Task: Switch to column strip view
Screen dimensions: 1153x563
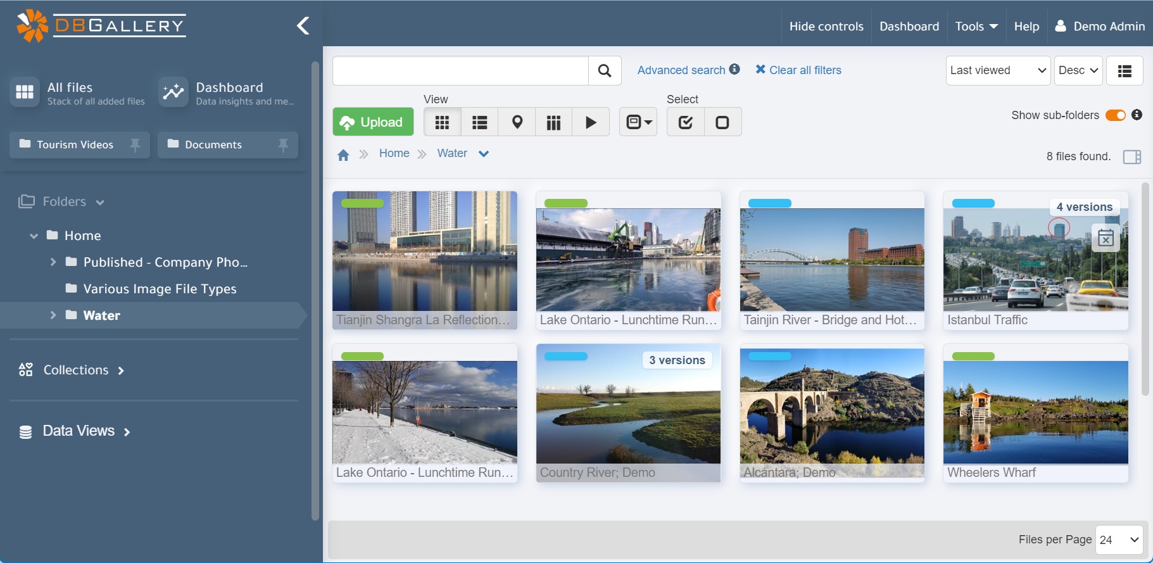Action: pos(553,122)
